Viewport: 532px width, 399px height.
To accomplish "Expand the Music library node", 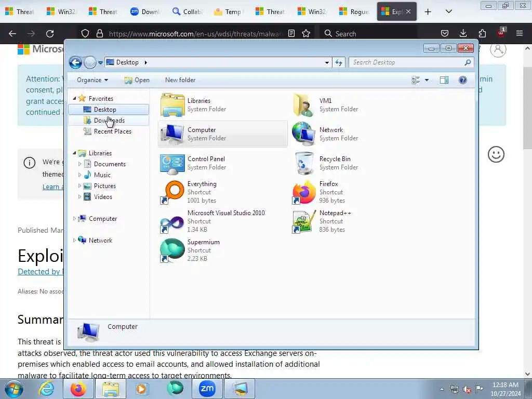I will point(79,175).
